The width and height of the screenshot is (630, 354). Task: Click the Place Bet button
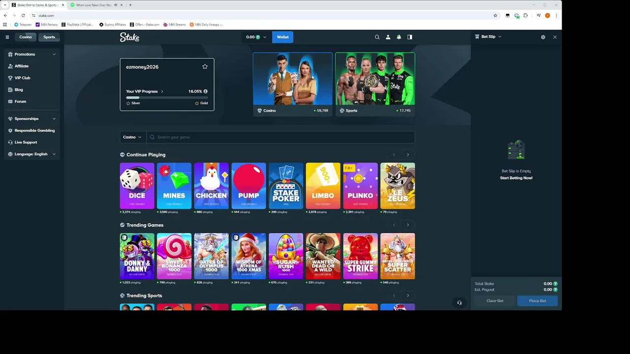tap(537, 301)
